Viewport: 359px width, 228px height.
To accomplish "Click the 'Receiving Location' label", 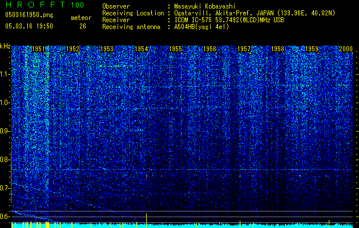I will [133, 13].
